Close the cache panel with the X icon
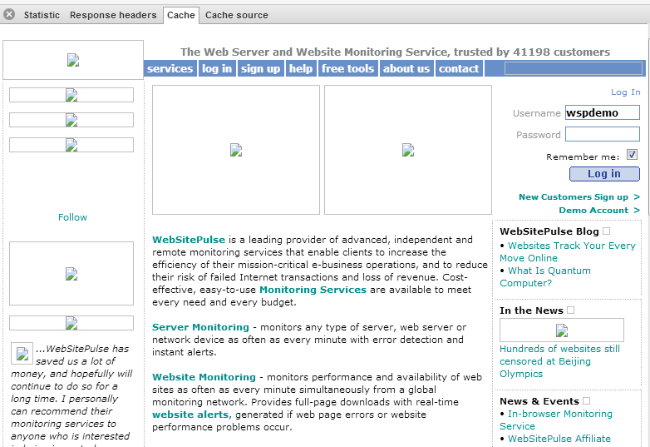This screenshot has height=447, width=650. coord(8,14)
